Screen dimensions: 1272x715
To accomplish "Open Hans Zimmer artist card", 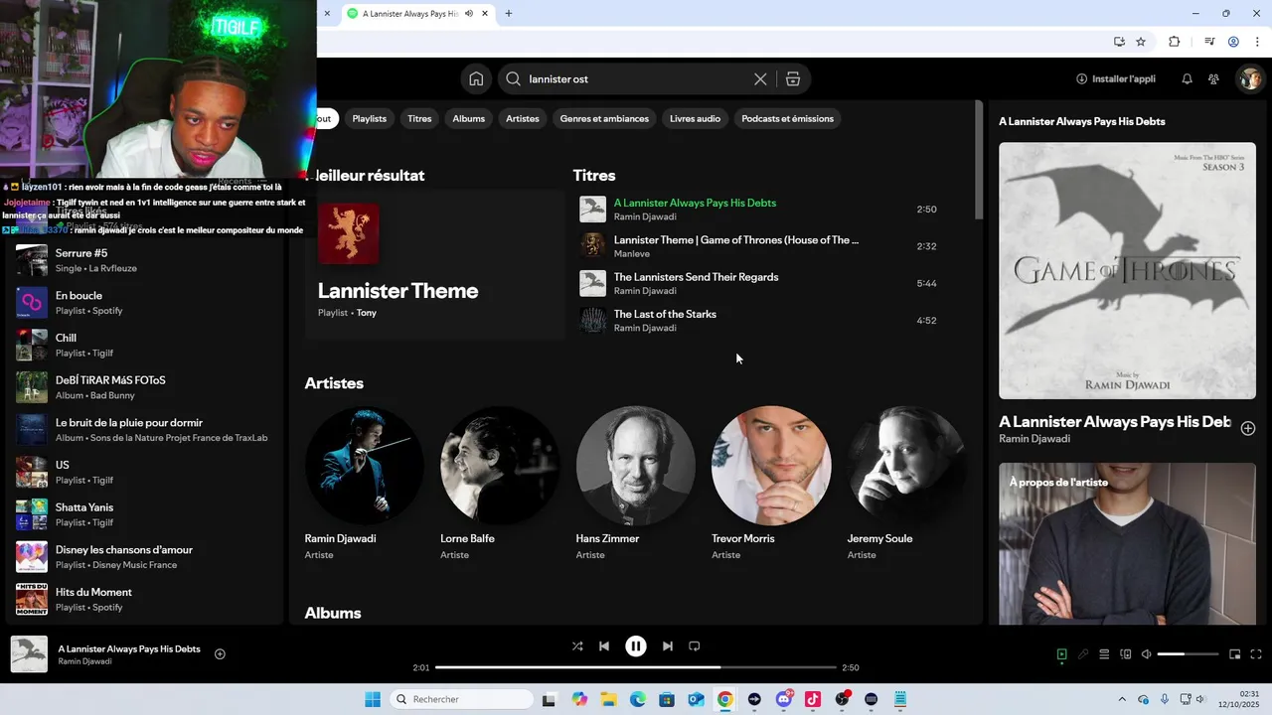I will [x=636, y=484].
